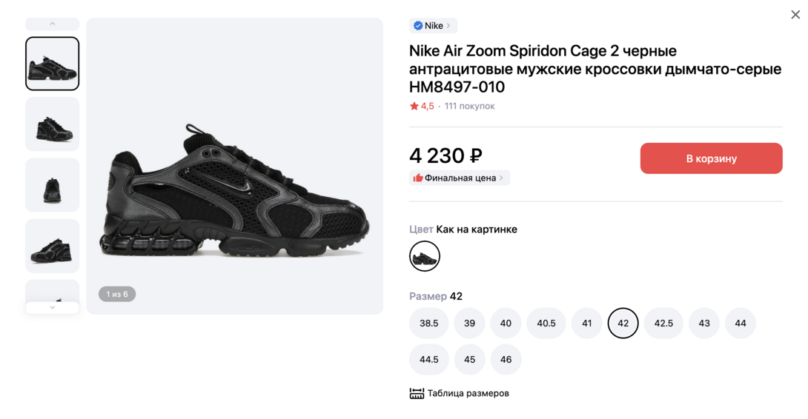View the fourth shoe thumbnail
This screenshot has width=808, height=419.
53,246
